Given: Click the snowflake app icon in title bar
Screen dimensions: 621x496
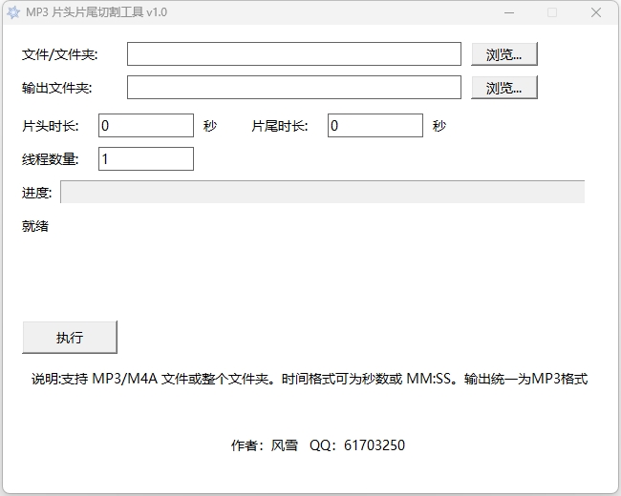Looking at the screenshot, I should point(13,12).
